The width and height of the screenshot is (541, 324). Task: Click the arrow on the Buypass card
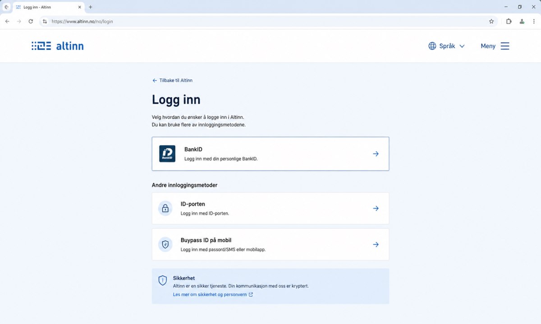(x=376, y=244)
